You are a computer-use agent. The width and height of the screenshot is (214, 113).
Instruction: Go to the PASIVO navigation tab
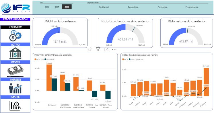point(15,62)
